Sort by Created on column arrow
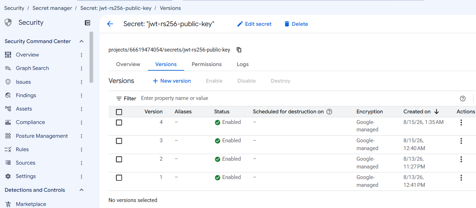476x208 pixels. pos(436,112)
